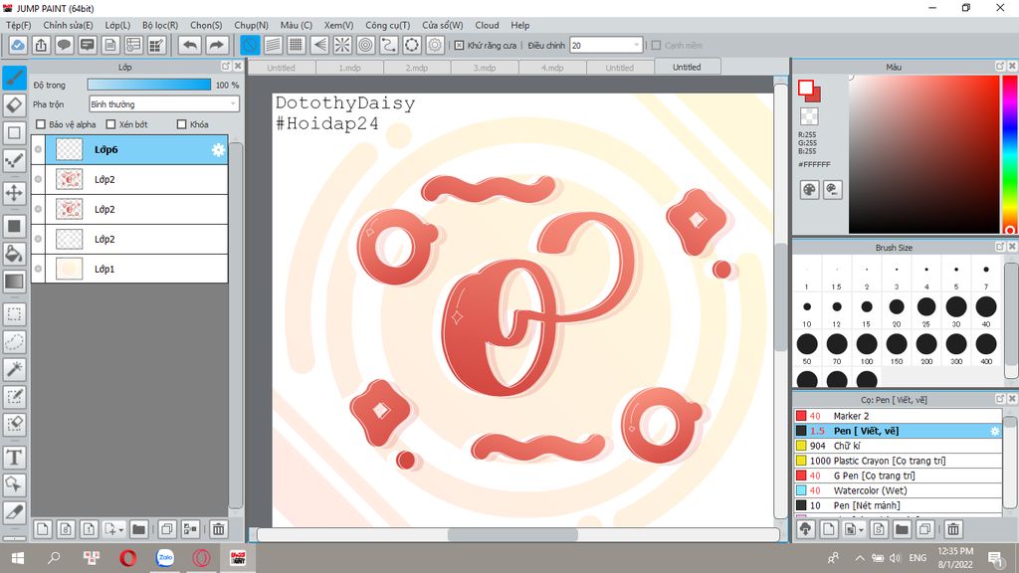Add new layer folder
Screen dimensions: 1019x573
(x=138, y=529)
